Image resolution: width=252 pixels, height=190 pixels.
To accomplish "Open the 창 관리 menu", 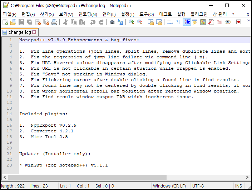I will tap(219, 14).
